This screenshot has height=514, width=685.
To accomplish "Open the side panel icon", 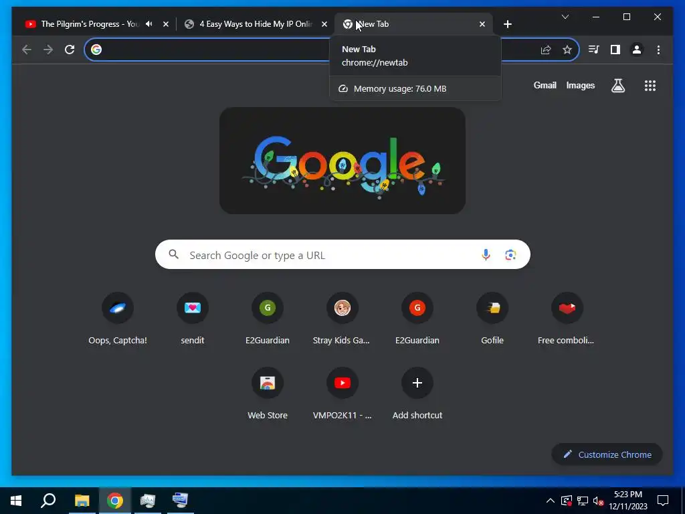I will [615, 50].
